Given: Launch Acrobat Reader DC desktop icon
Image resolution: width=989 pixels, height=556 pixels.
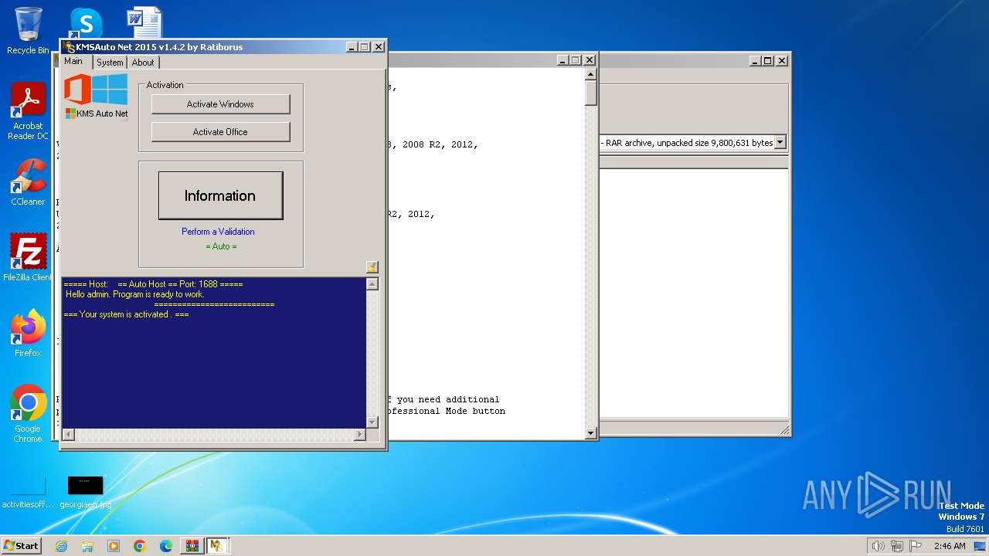Looking at the screenshot, I should pos(28,111).
